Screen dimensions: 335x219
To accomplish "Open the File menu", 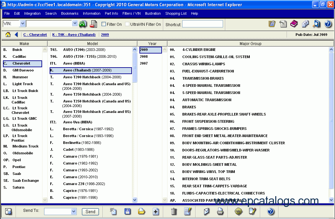I will [x=7, y=13].
